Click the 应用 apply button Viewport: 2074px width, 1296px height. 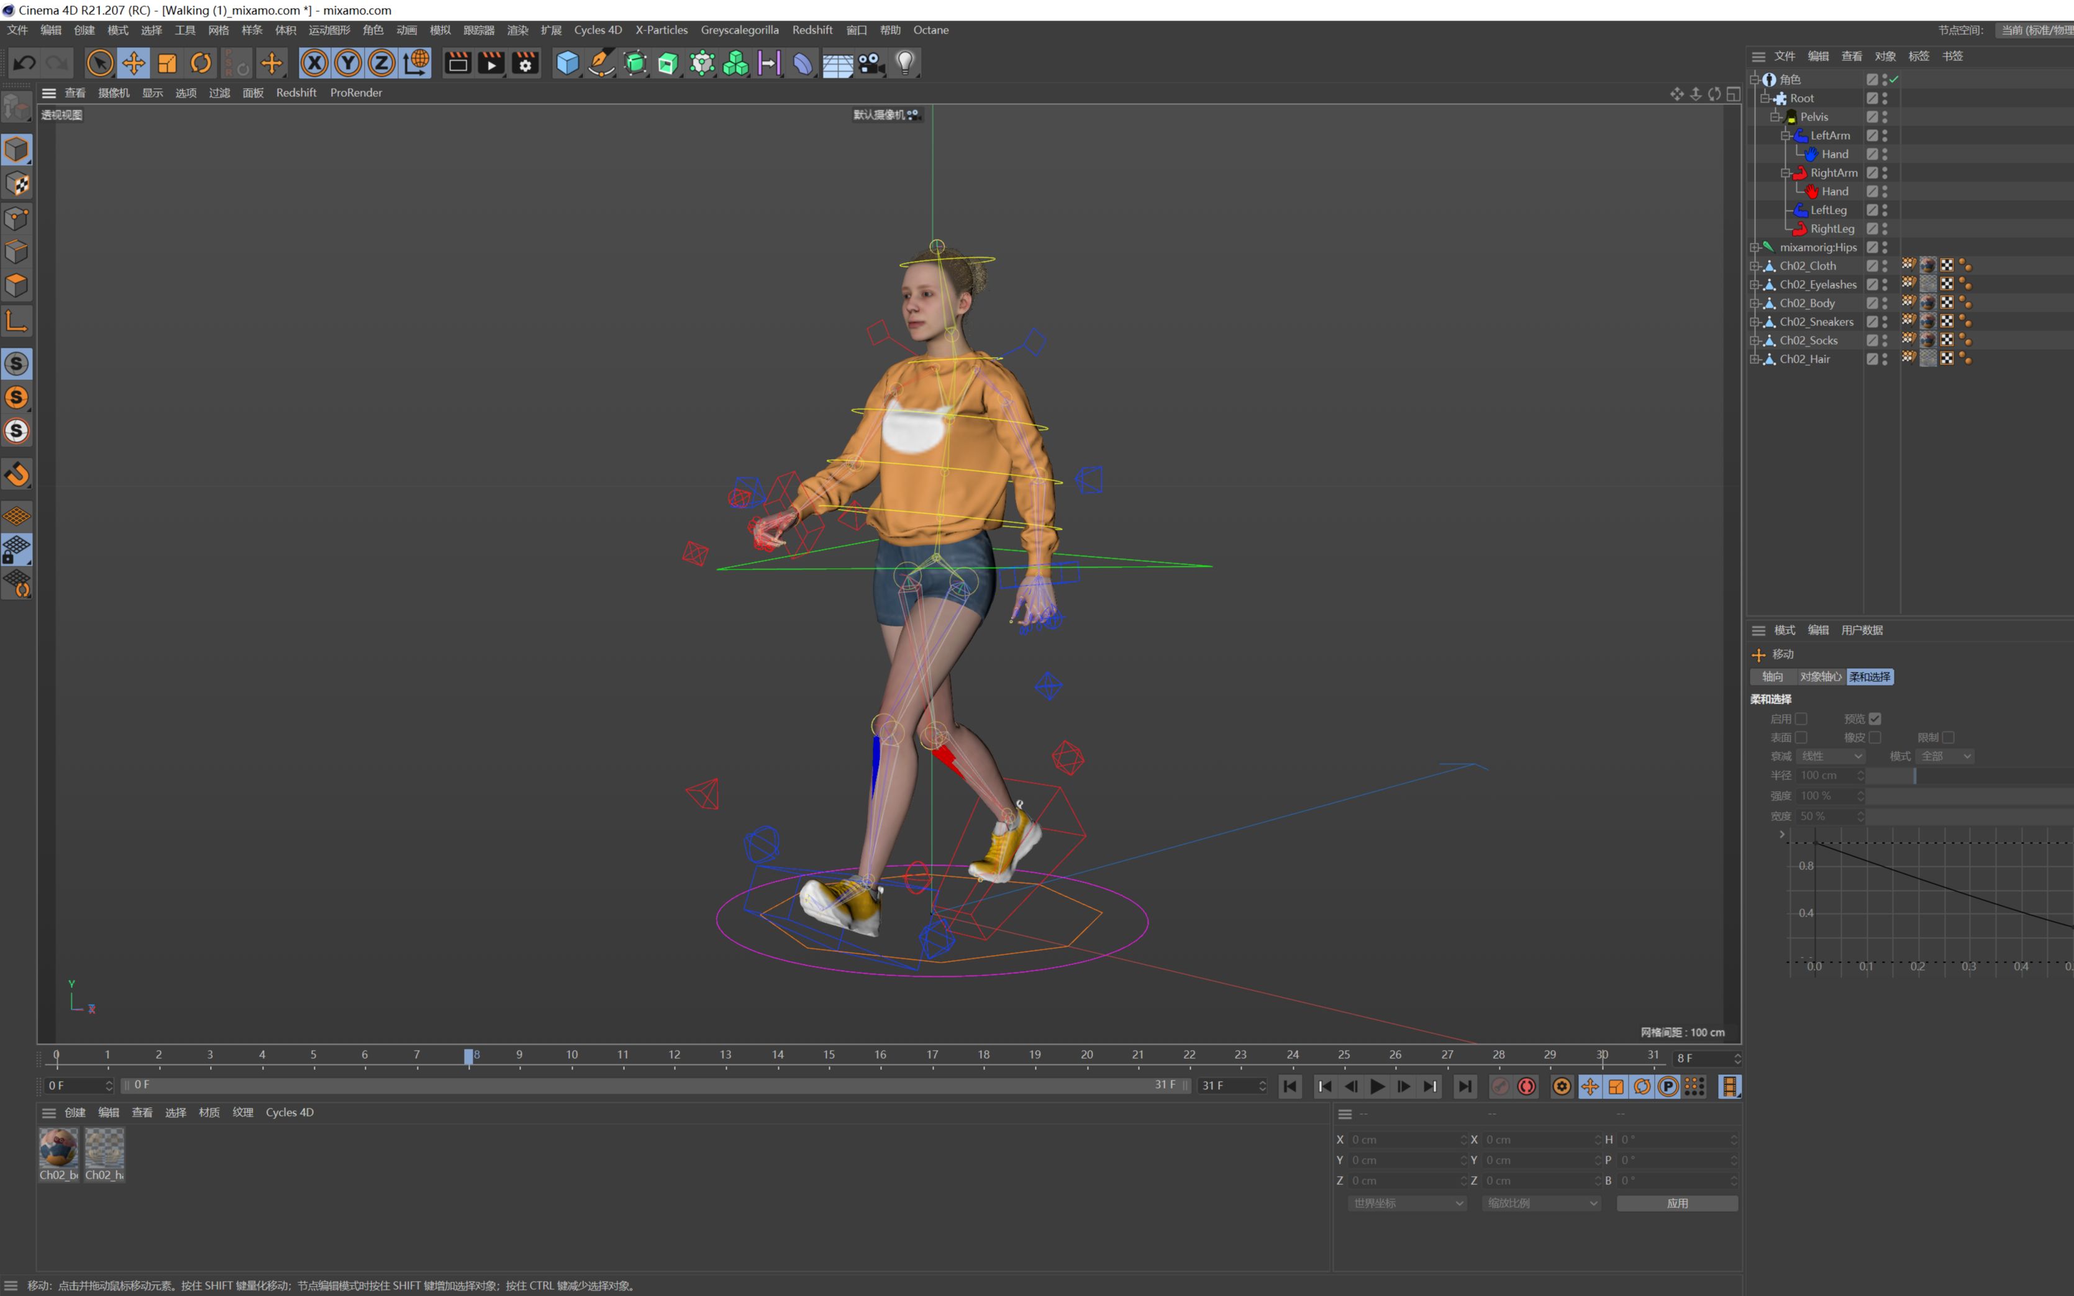[1676, 1203]
